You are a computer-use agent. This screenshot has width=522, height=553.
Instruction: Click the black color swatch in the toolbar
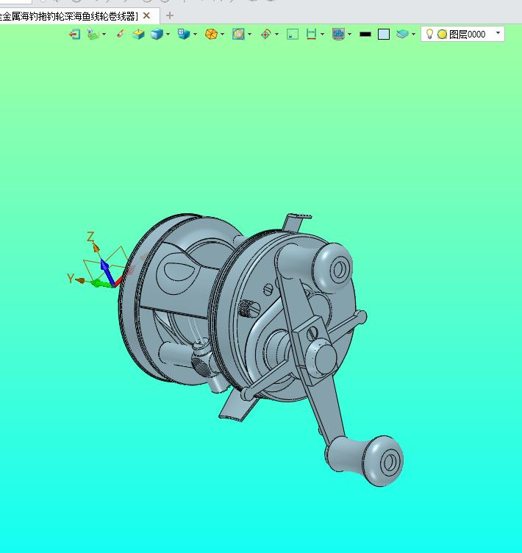(x=365, y=34)
